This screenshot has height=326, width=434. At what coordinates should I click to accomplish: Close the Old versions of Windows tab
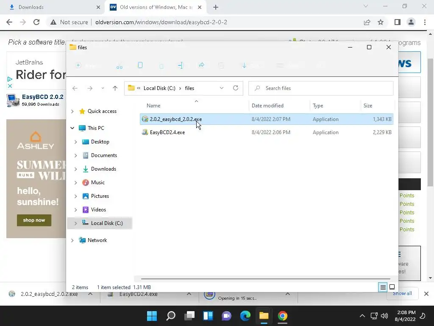tap(200, 7)
